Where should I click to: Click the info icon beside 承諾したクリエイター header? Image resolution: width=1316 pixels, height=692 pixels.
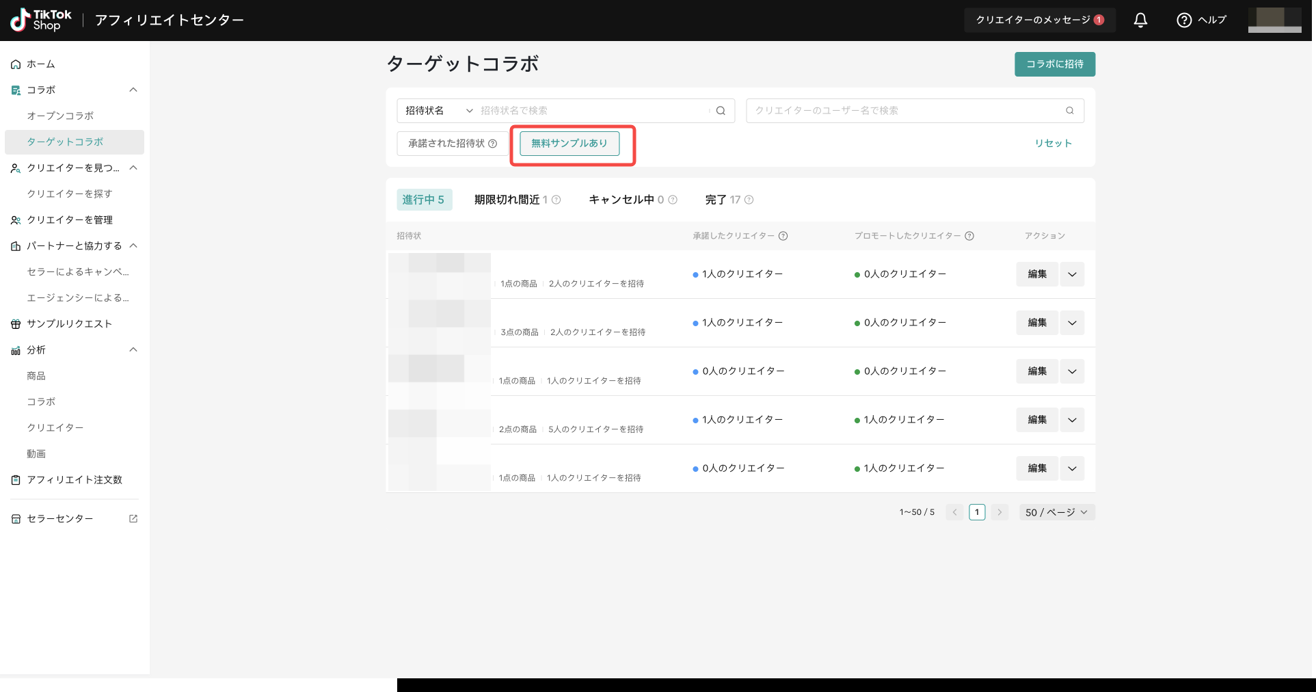(783, 236)
